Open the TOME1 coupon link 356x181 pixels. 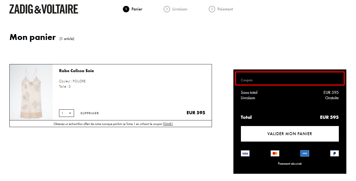(168, 124)
